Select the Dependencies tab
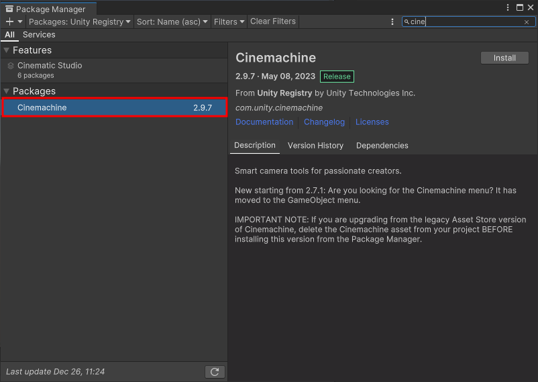Image resolution: width=538 pixels, height=382 pixels. [382, 146]
